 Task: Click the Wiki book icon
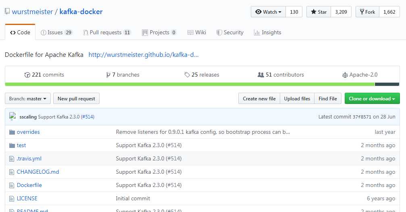coord(190,33)
